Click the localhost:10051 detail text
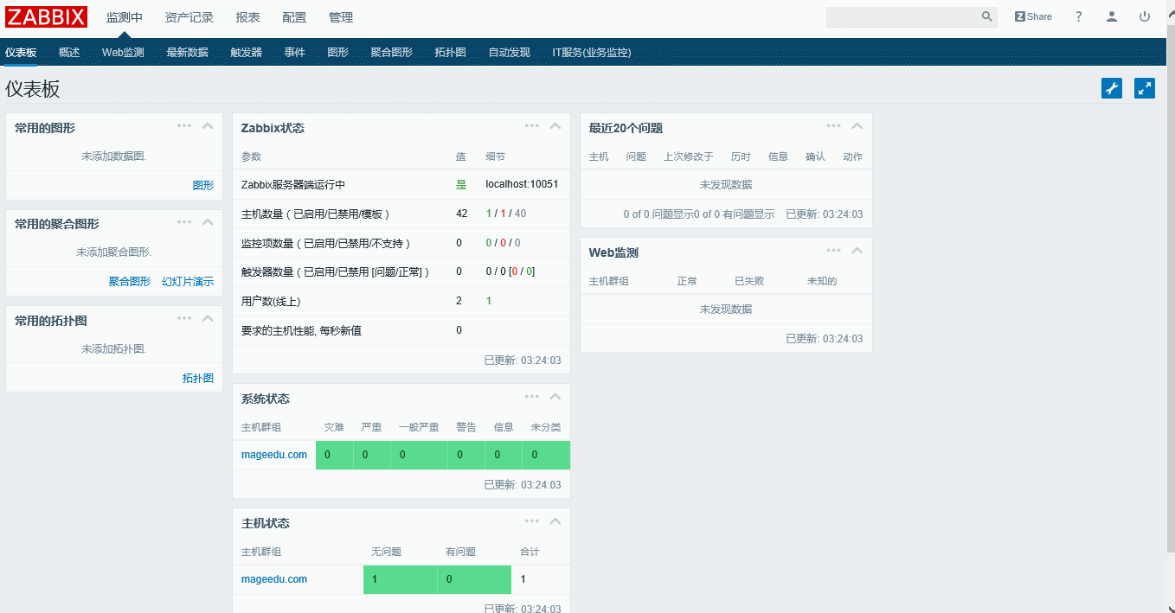1175x613 pixels. click(x=522, y=184)
